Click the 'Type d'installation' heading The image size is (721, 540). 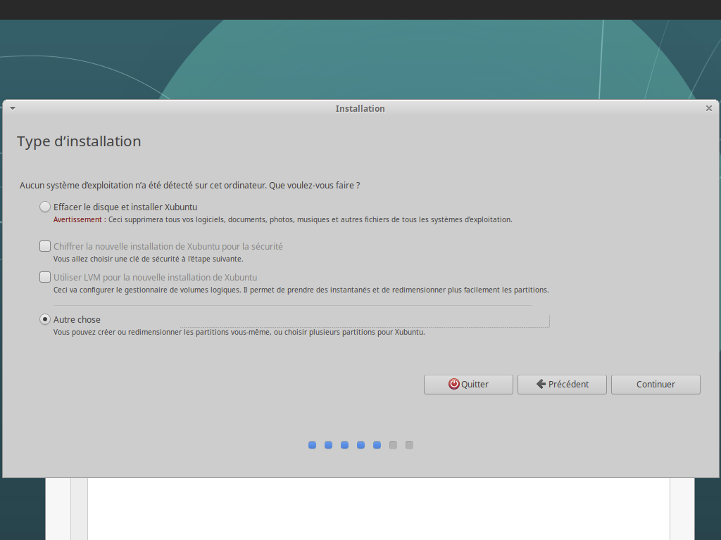pyautogui.click(x=79, y=141)
